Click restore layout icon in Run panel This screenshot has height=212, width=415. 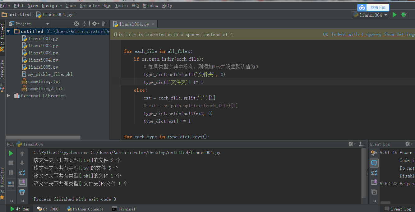(11, 184)
